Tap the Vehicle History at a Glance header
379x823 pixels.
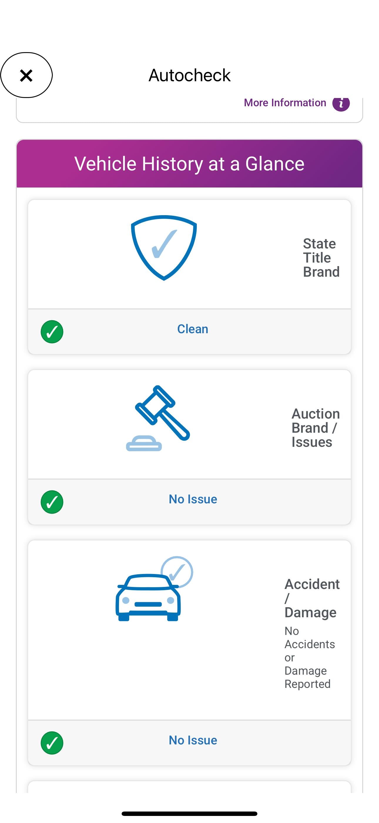[189, 164]
